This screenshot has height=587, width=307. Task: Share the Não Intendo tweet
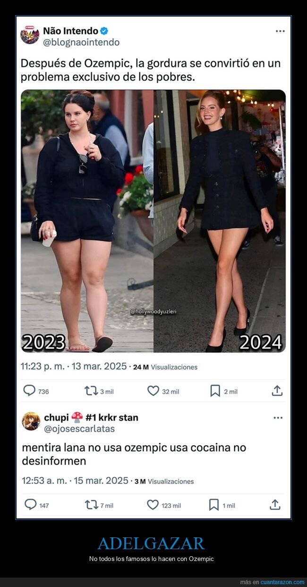point(277,390)
